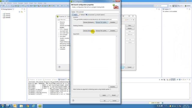The width and height of the screenshot is (192, 108).
Task: Click New button in Properties dialog
Action: point(130,25)
